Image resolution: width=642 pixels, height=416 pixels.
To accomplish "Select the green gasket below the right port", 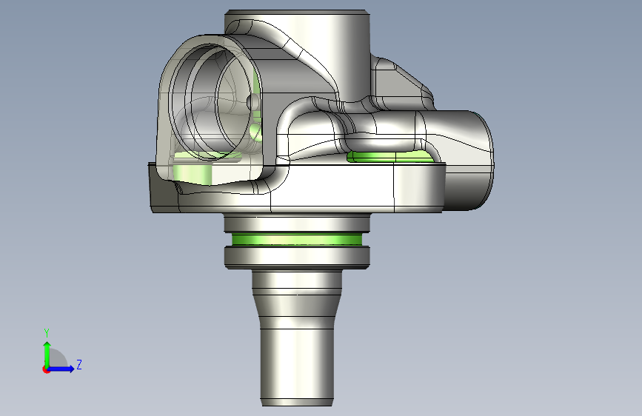I will point(391,156).
